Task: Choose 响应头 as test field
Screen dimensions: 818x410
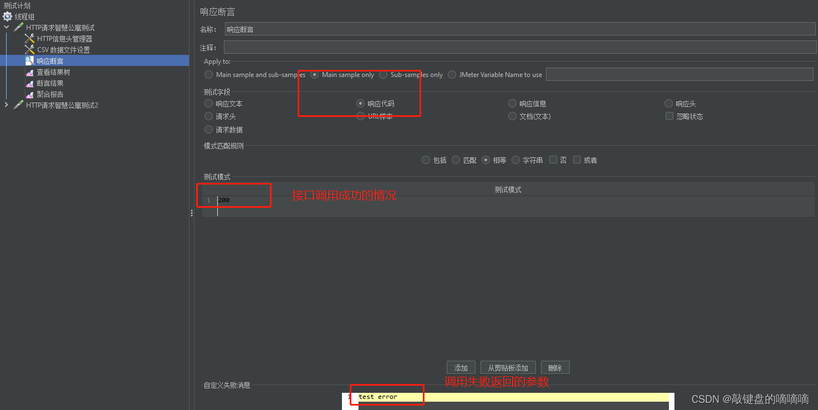Action: [668, 104]
